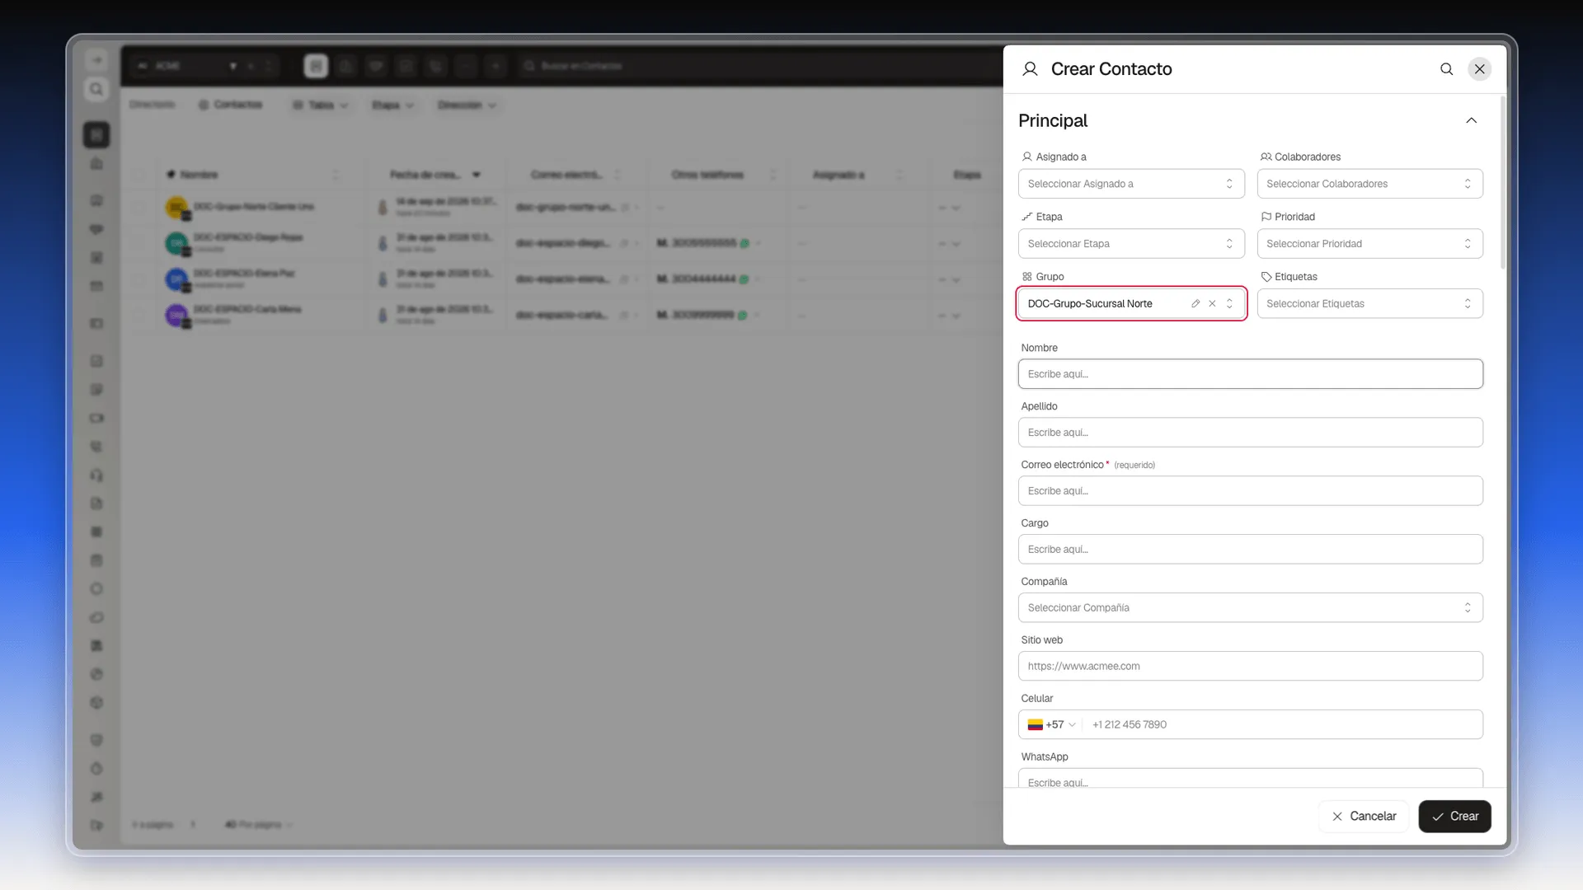Viewport: 1583px width, 890px height.
Task: Open the Colaboradores dropdown
Action: (1369, 184)
